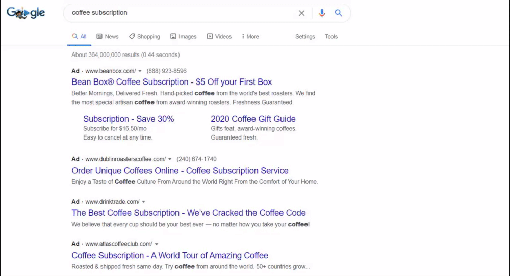Click the www.atlascoffeeclub.com/ ad URL

pos(119,244)
